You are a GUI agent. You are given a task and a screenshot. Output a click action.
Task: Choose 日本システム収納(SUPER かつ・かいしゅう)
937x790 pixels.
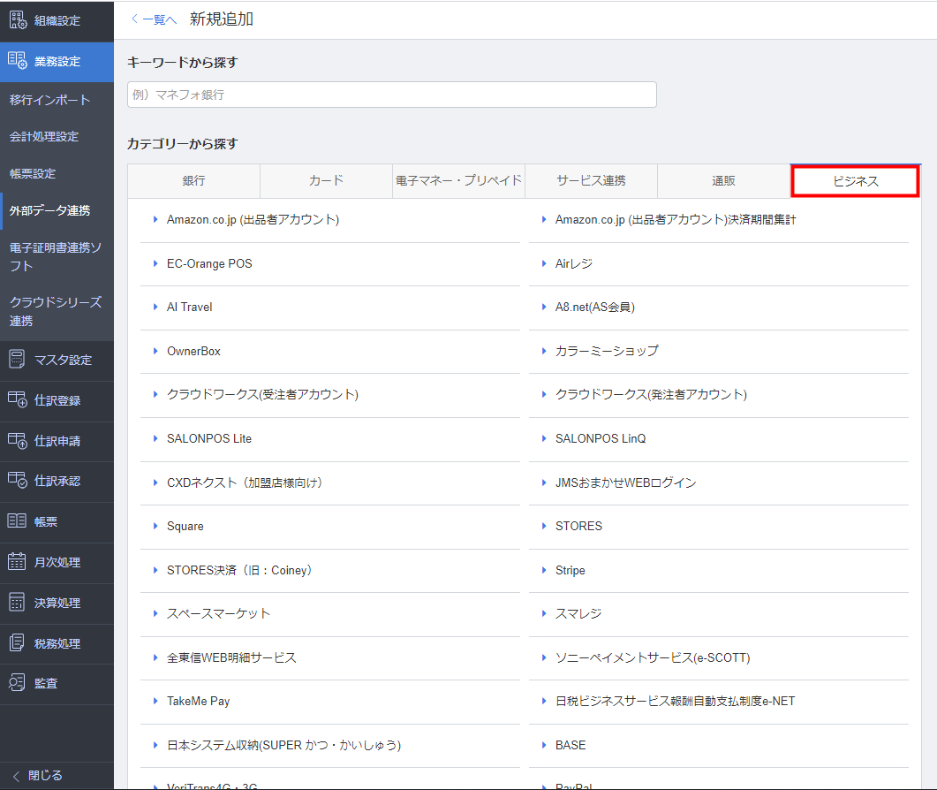tap(283, 745)
